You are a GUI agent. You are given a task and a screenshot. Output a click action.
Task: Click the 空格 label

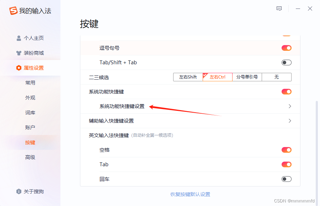pos(105,150)
